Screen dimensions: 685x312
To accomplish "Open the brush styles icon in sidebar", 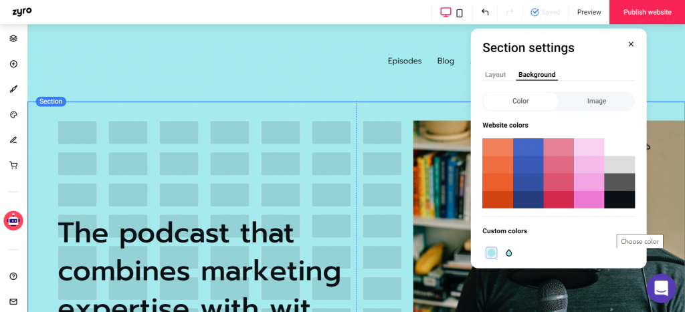I will pyautogui.click(x=13, y=89).
